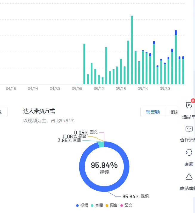Toggle 橱窗 legend item below the donut chart
Viewport: 195px width, 213px height.
(x=112, y=205)
